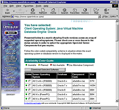Open the Size button dropdown arrow
119x110 pixels.
click(x=109, y=10)
